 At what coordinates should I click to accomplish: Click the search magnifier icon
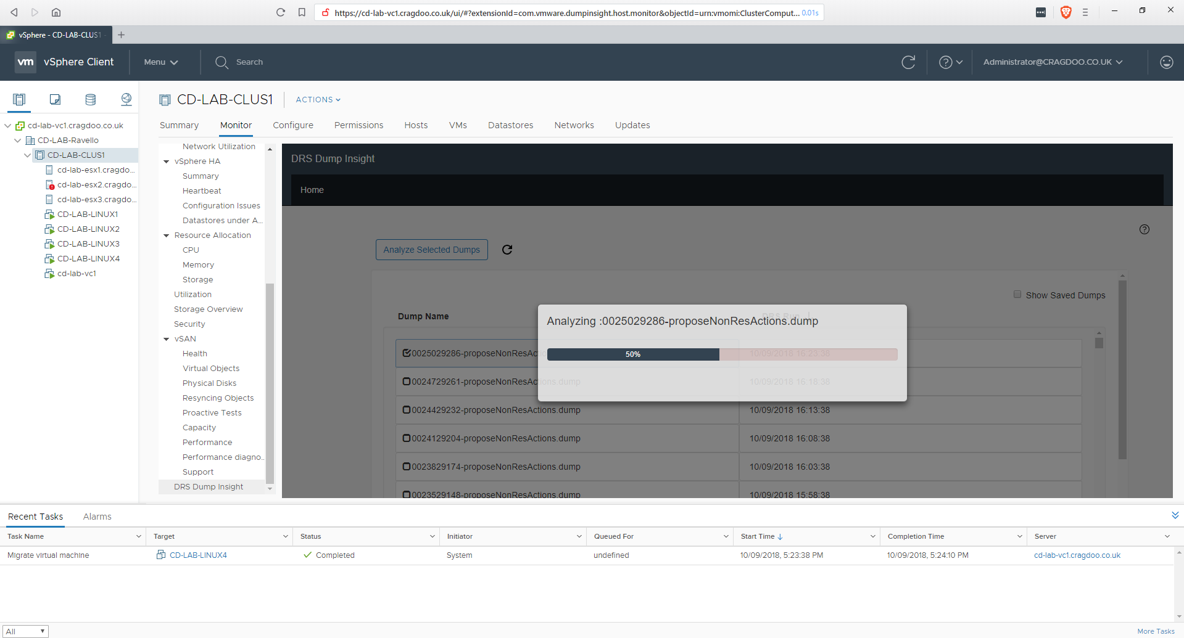pos(221,62)
